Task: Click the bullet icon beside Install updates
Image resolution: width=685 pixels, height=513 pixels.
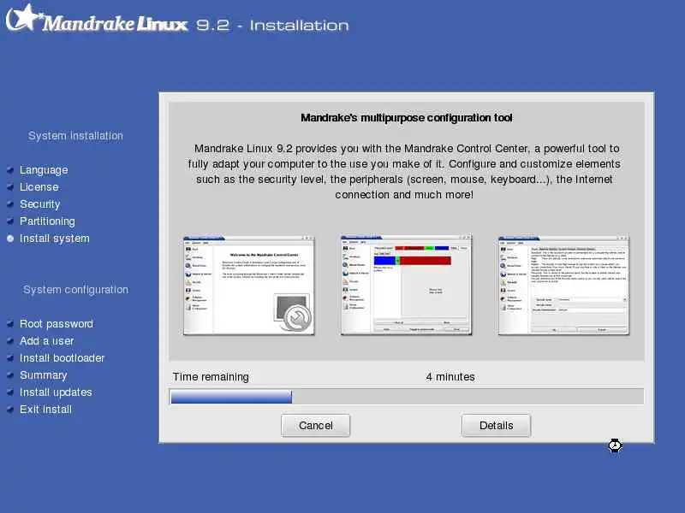Action: coord(10,392)
